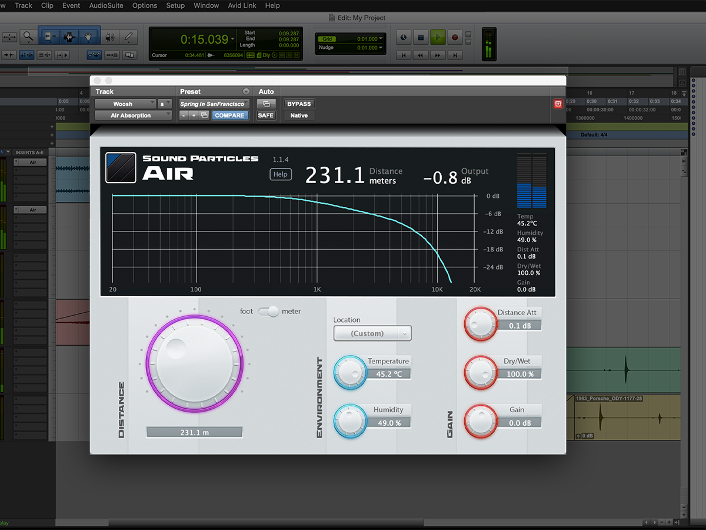Click the Gain knob

click(x=481, y=420)
